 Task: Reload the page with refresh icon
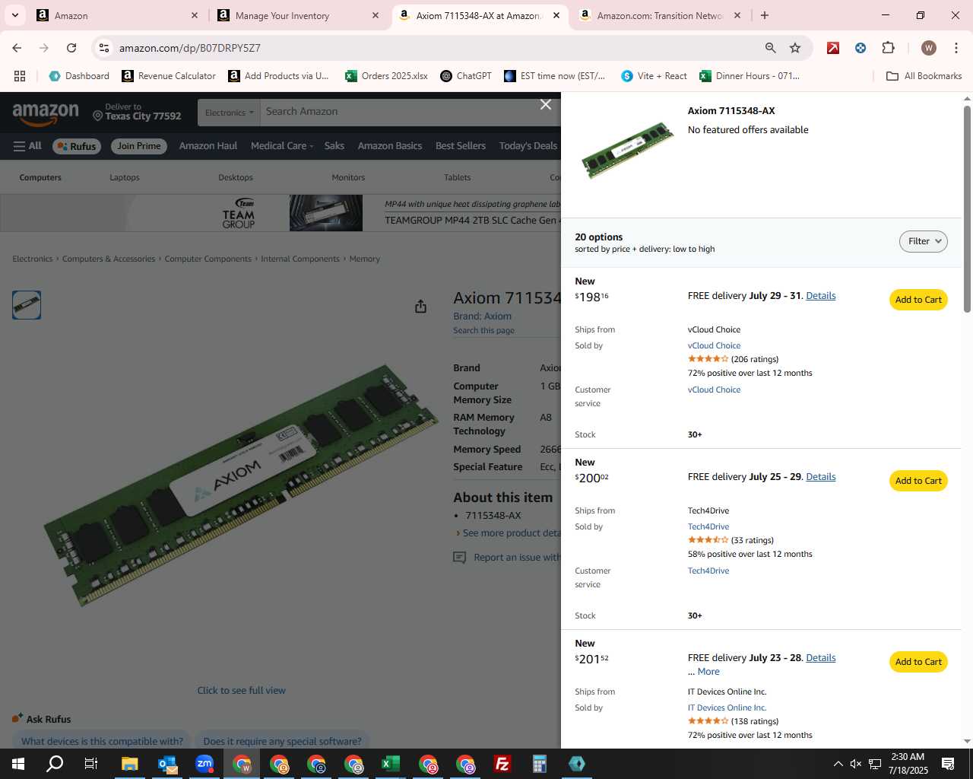71,48
